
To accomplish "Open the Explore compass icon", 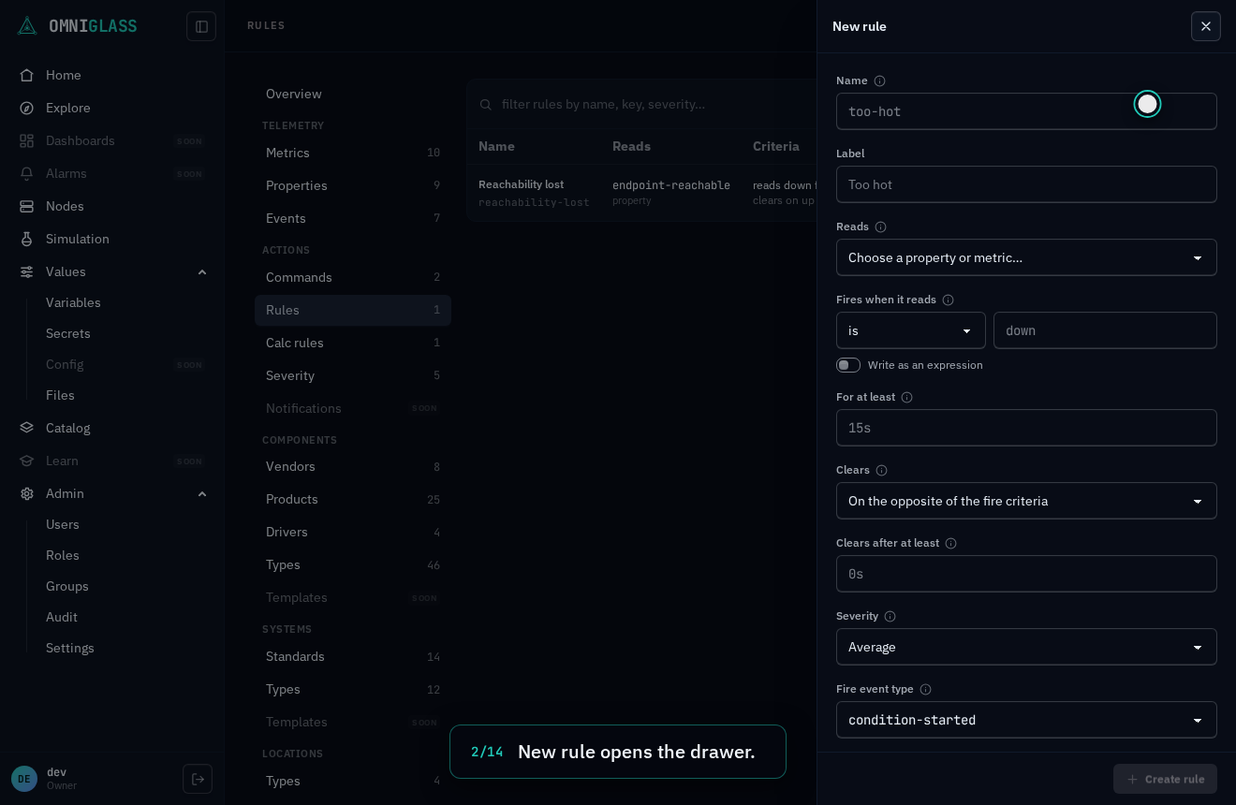I will [27, 108].
